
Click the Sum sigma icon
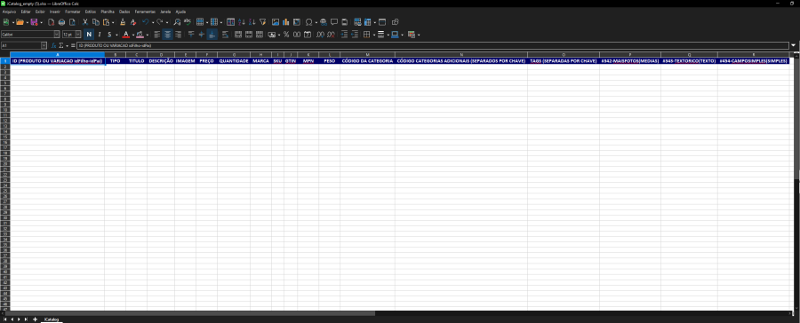tap(60, 46)
